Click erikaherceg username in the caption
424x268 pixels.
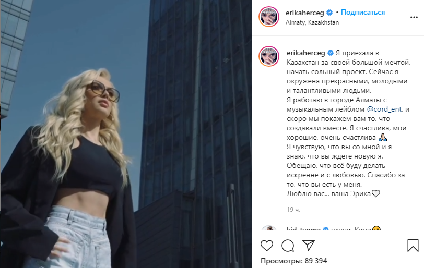306,53
